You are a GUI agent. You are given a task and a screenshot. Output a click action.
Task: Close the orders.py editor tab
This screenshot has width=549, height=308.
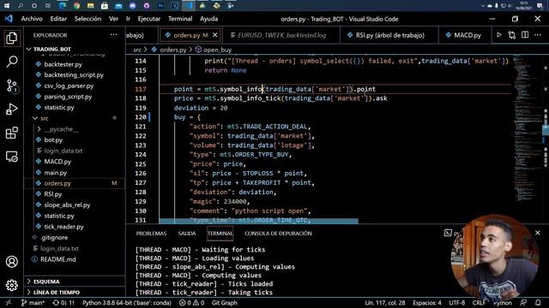pyautogui.click(x=215, y=35)
